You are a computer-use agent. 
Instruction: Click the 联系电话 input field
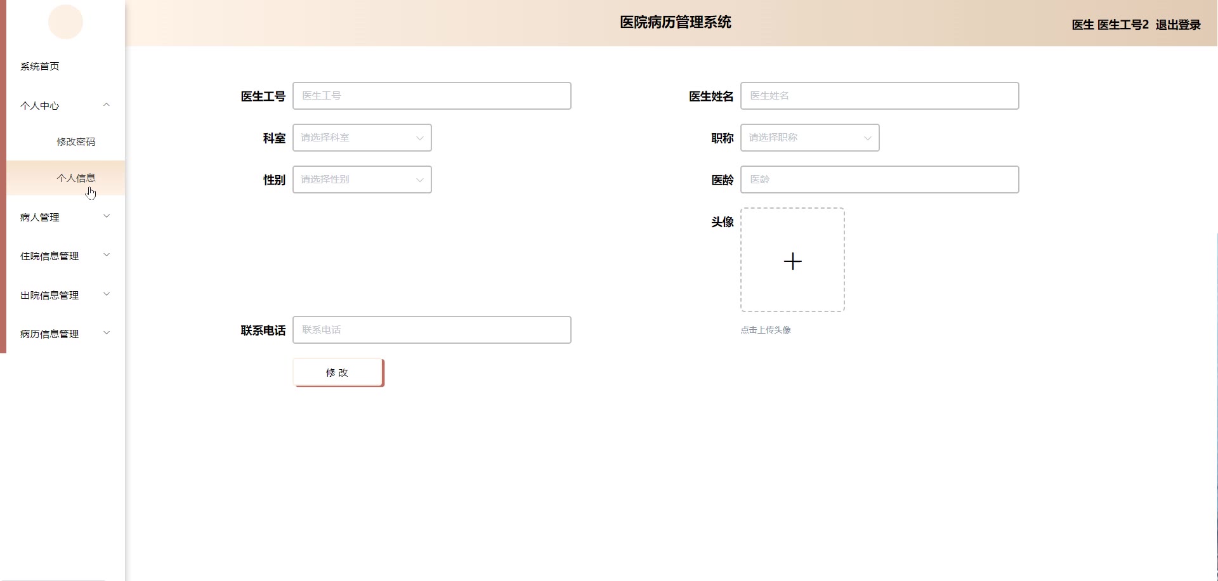pos(432,330)
